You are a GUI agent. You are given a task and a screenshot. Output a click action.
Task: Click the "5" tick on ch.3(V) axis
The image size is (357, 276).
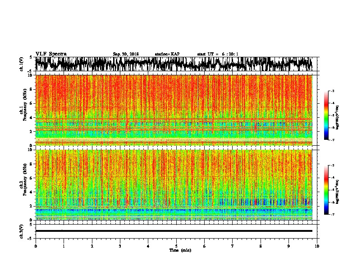[31, 225]
